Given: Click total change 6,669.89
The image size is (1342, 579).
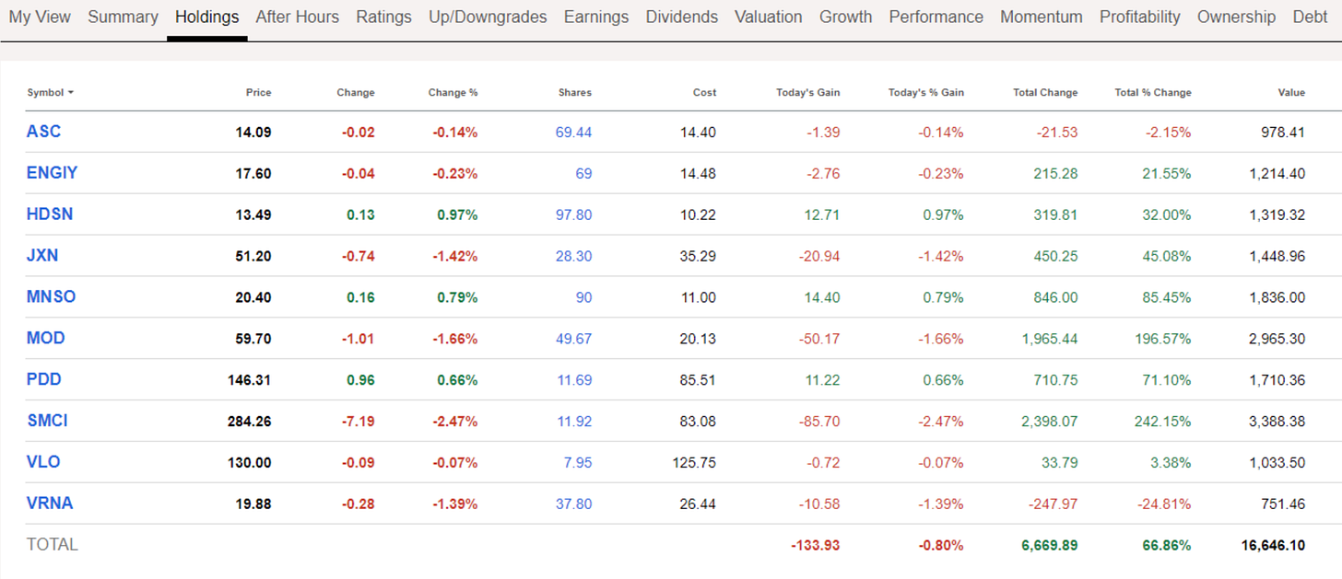Looking at the screenshot, I should [x=1049, y=546].
